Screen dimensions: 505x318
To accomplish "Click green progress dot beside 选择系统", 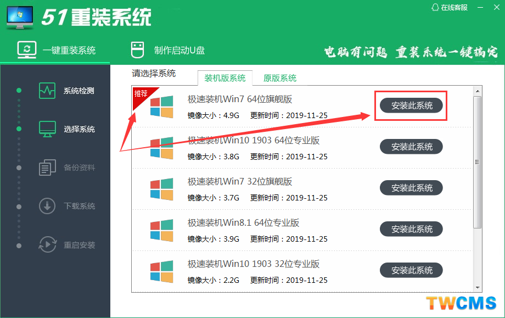I will tap(19, 129).
